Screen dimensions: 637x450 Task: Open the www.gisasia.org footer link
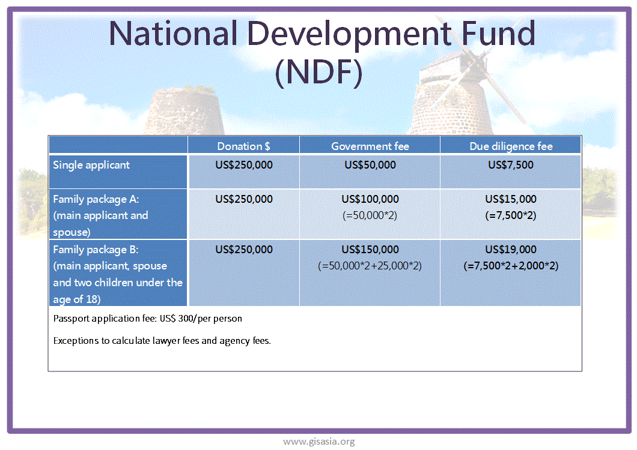[319, 442]
